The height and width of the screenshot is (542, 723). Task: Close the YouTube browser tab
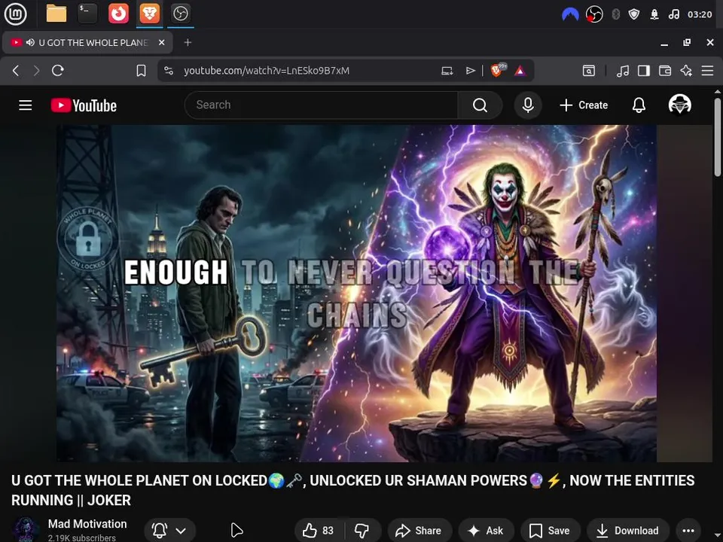(161, 42)
